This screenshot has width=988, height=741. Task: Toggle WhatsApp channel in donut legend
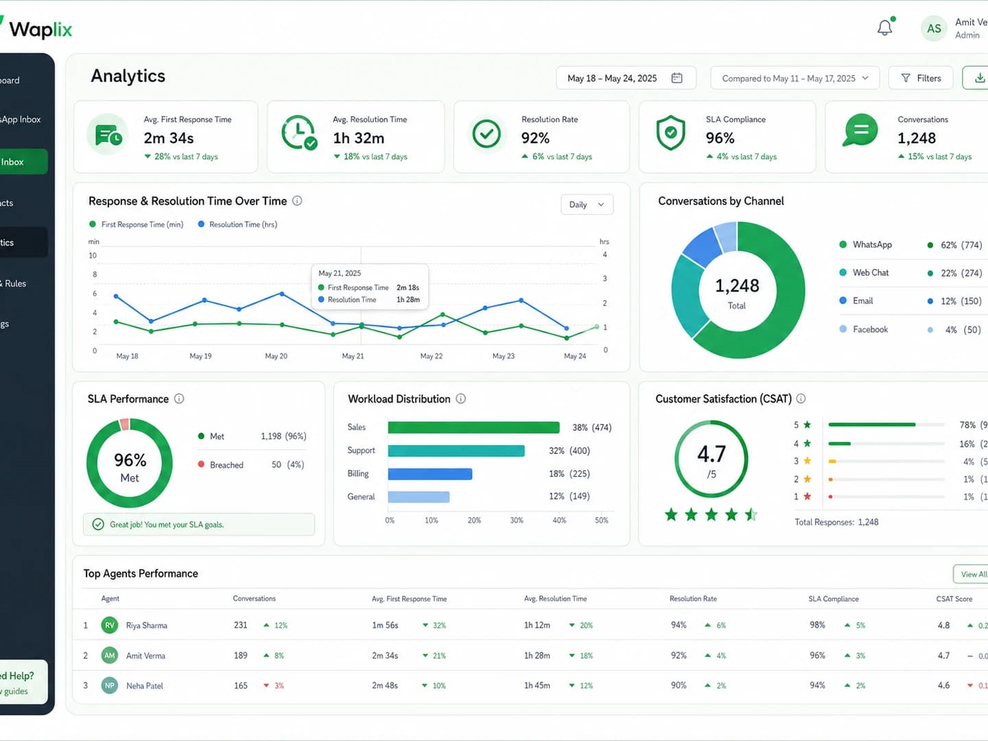click(x=865, y=244)
